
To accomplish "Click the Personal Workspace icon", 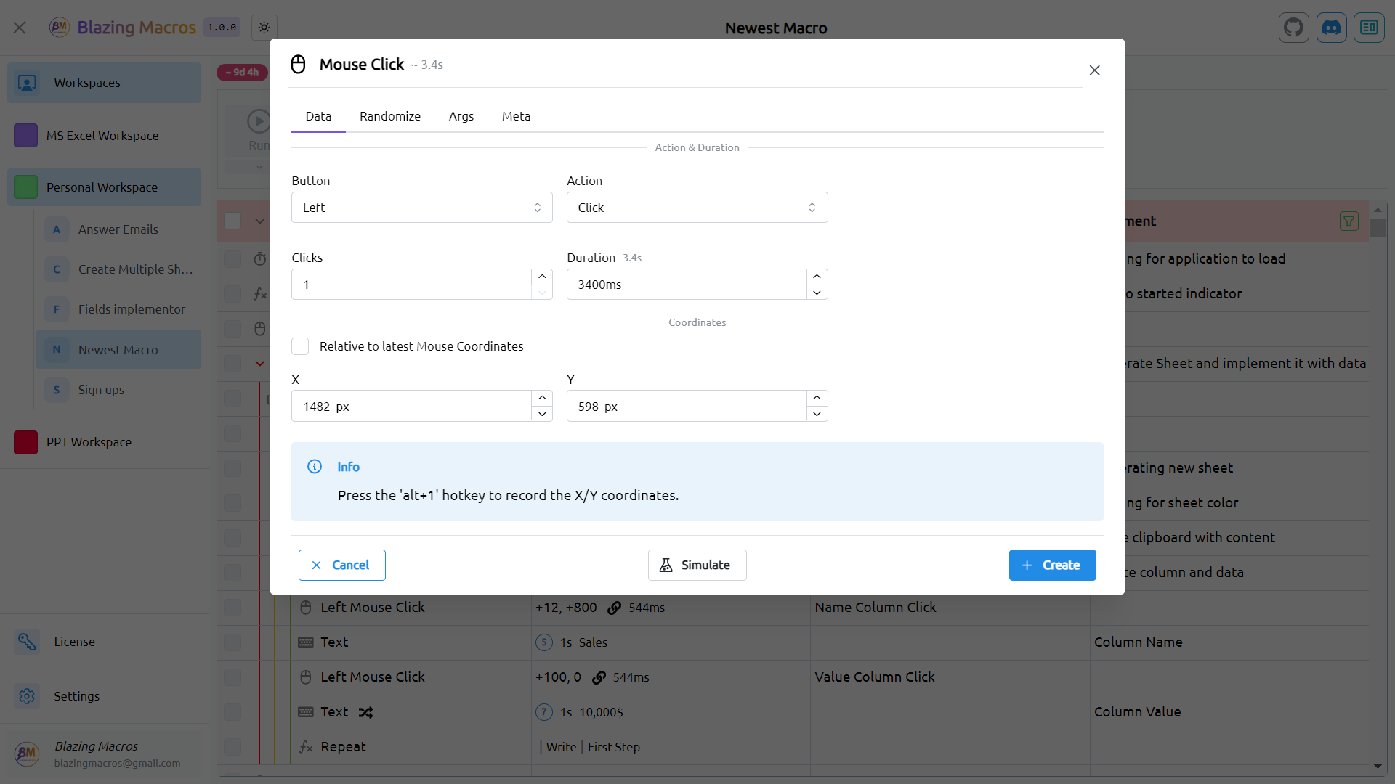I will click(25, 187).
